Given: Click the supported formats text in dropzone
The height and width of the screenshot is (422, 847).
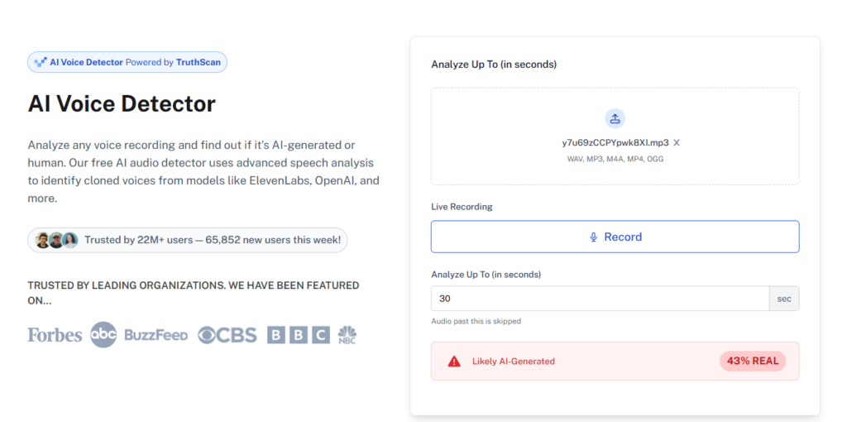Looking at the screenshot, I should [615, 158].
